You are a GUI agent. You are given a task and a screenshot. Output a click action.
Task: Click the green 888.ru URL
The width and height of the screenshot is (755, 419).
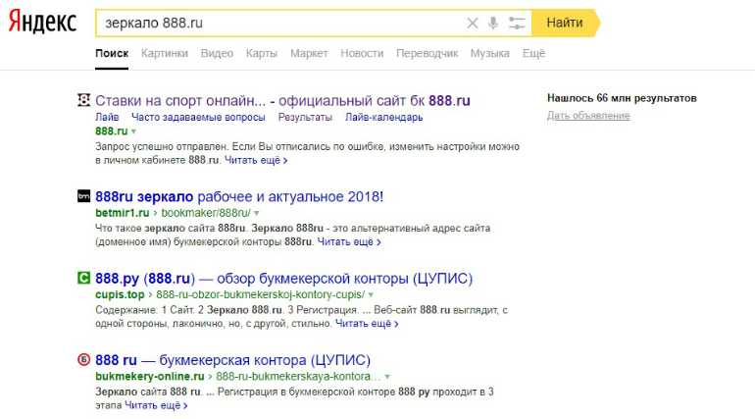[x=111, y=131]
